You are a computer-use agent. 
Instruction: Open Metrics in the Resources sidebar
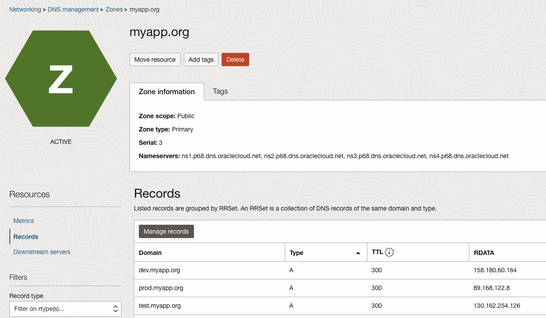[x=24, y=221]
